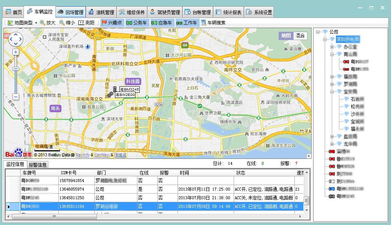Click the NavInfo link in map footer

click(x=82, y=155)
